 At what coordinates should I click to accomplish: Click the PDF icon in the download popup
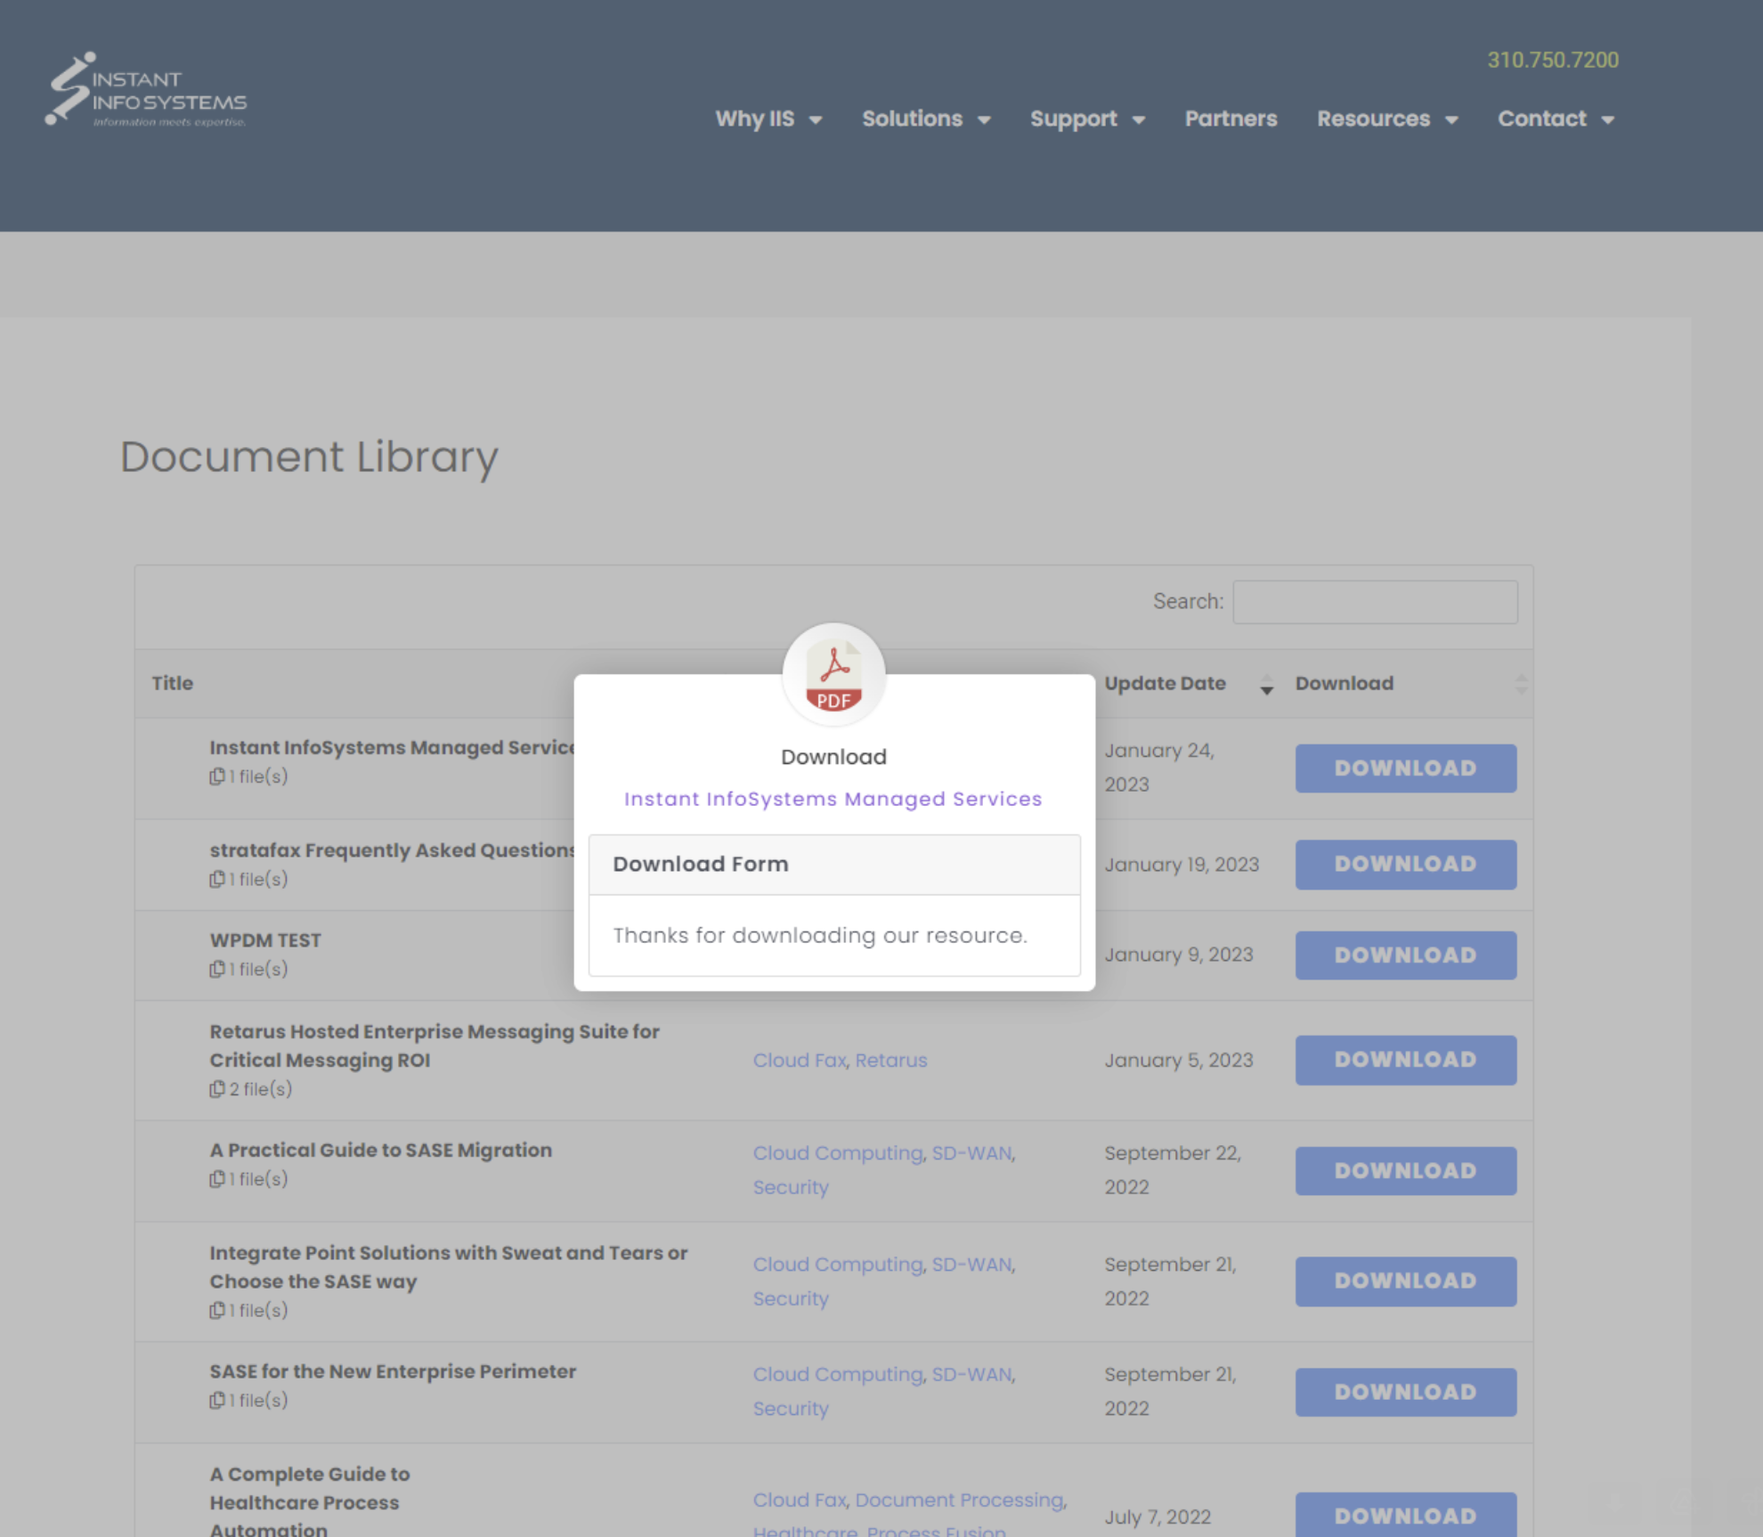pos(834,675)
